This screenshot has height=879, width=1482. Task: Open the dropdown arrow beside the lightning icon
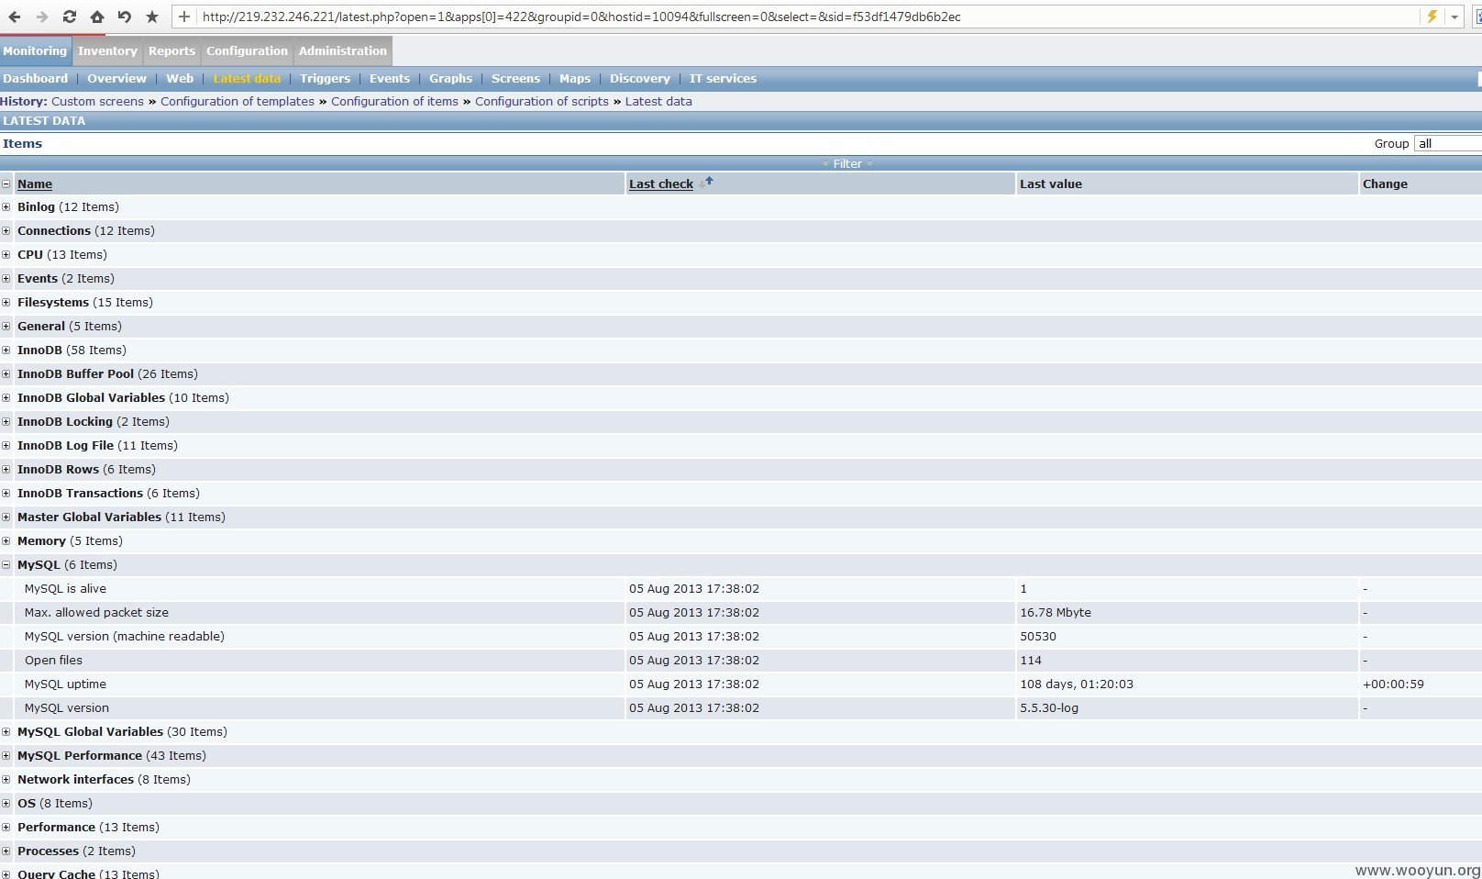tap(1454, 17)
